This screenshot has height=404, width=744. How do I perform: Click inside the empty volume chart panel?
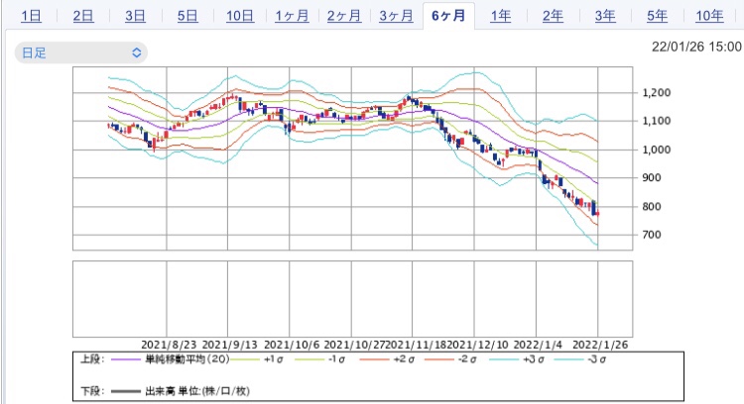[x=352, y=299]
